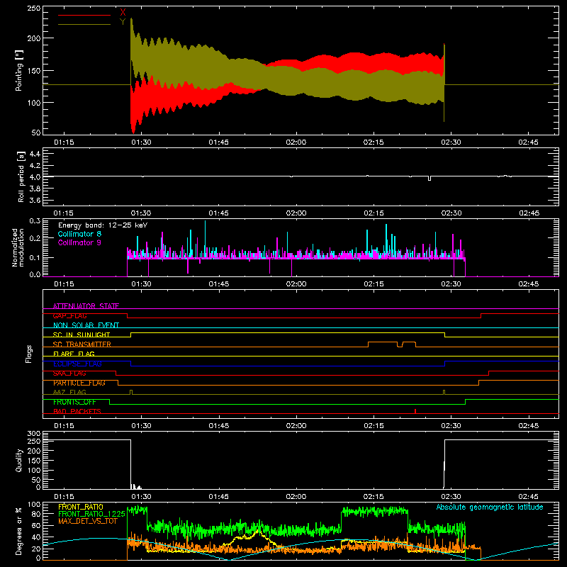Select the FRONTS_OFF flag label
Screen dimensions: 567x567
[x=75, y=402]
